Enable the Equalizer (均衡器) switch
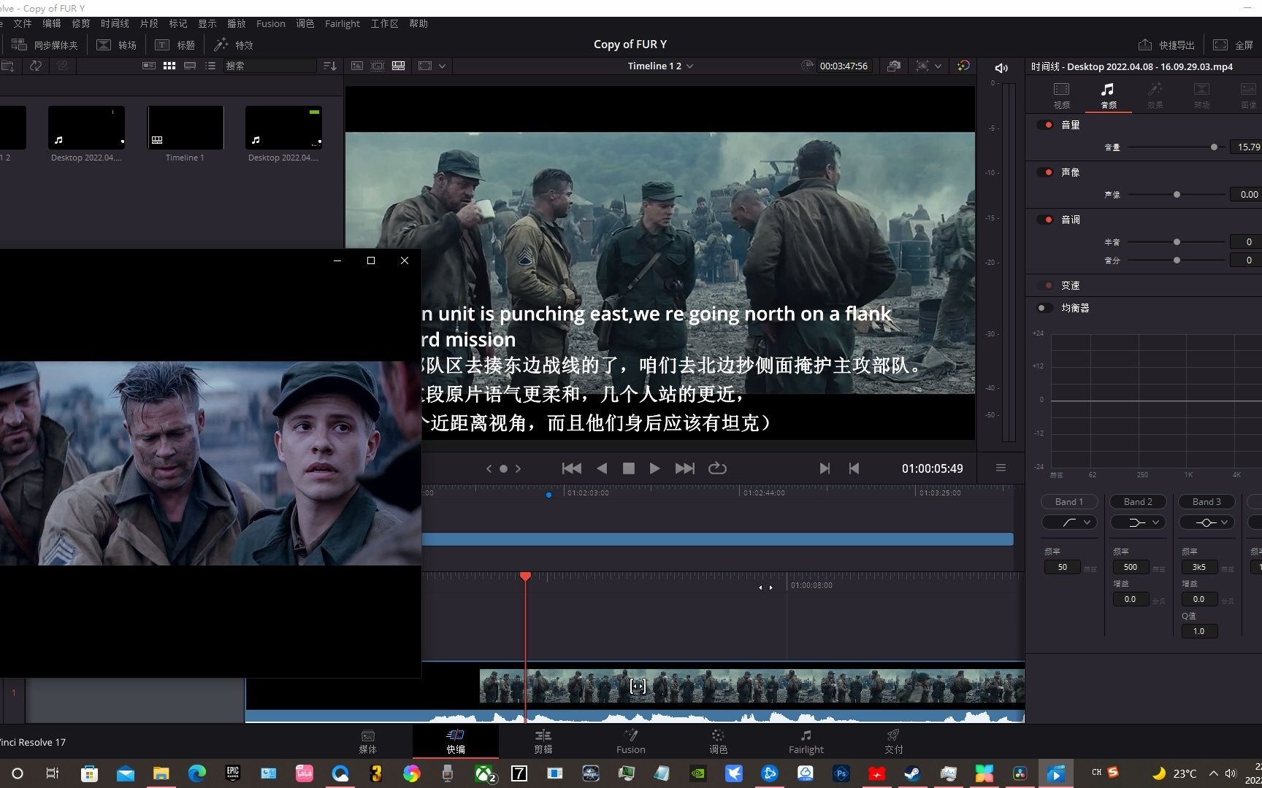Image resolution: width=1262 pixels, height=788 pixels. 1045,308
